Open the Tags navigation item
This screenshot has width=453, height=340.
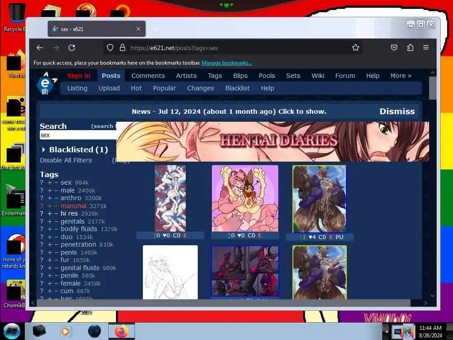point(215,76)
